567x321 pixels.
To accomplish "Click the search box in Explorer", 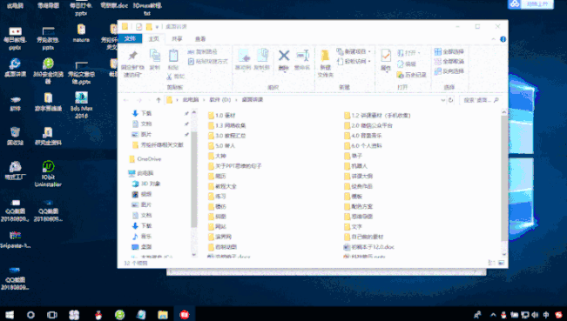I will (481, 100).
